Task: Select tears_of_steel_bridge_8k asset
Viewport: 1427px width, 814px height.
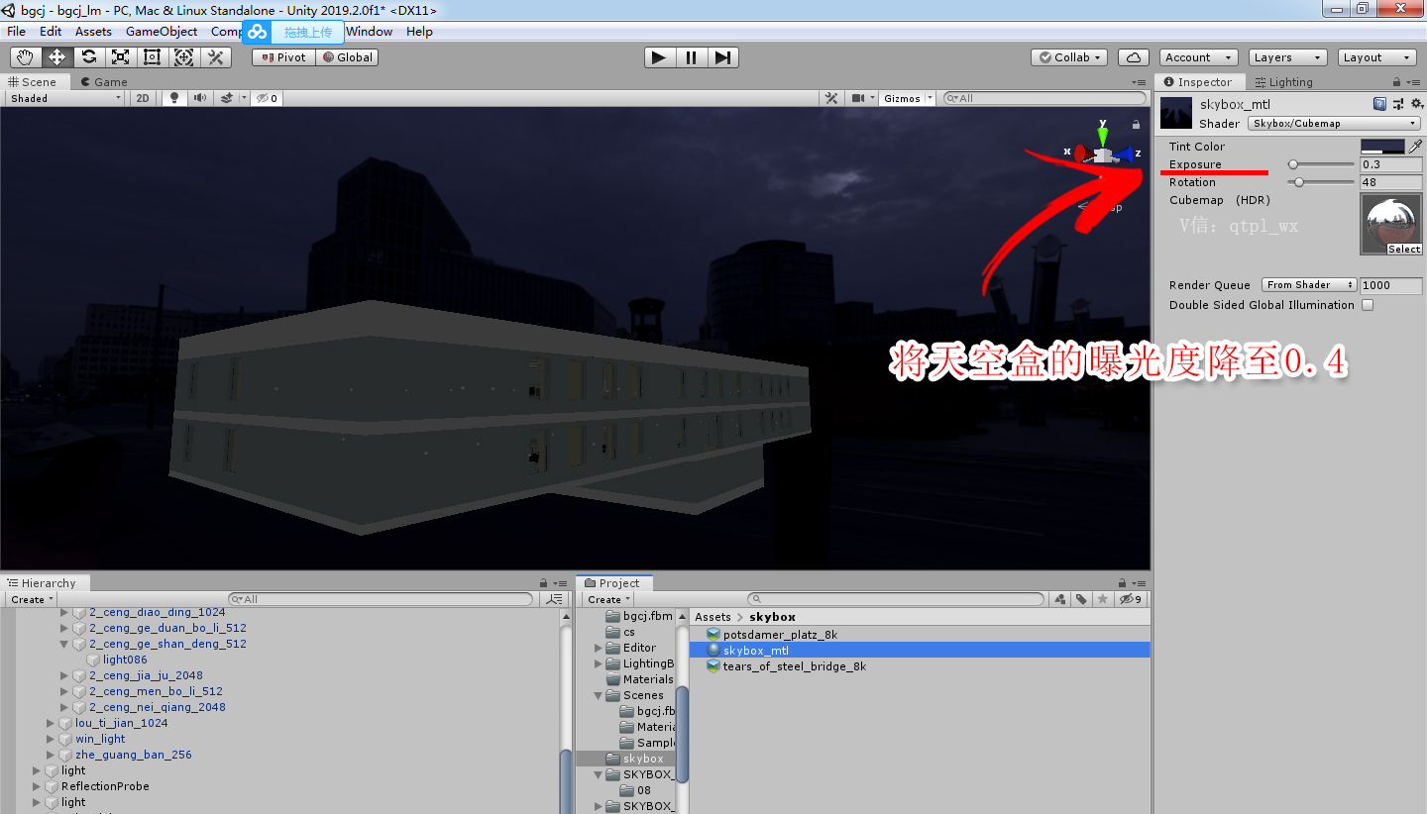Action: point(794,666)
